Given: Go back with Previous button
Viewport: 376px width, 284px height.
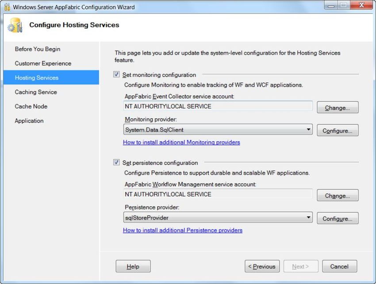Looking at the screenshot, I should pyautogui.click(x=262, y=266).
